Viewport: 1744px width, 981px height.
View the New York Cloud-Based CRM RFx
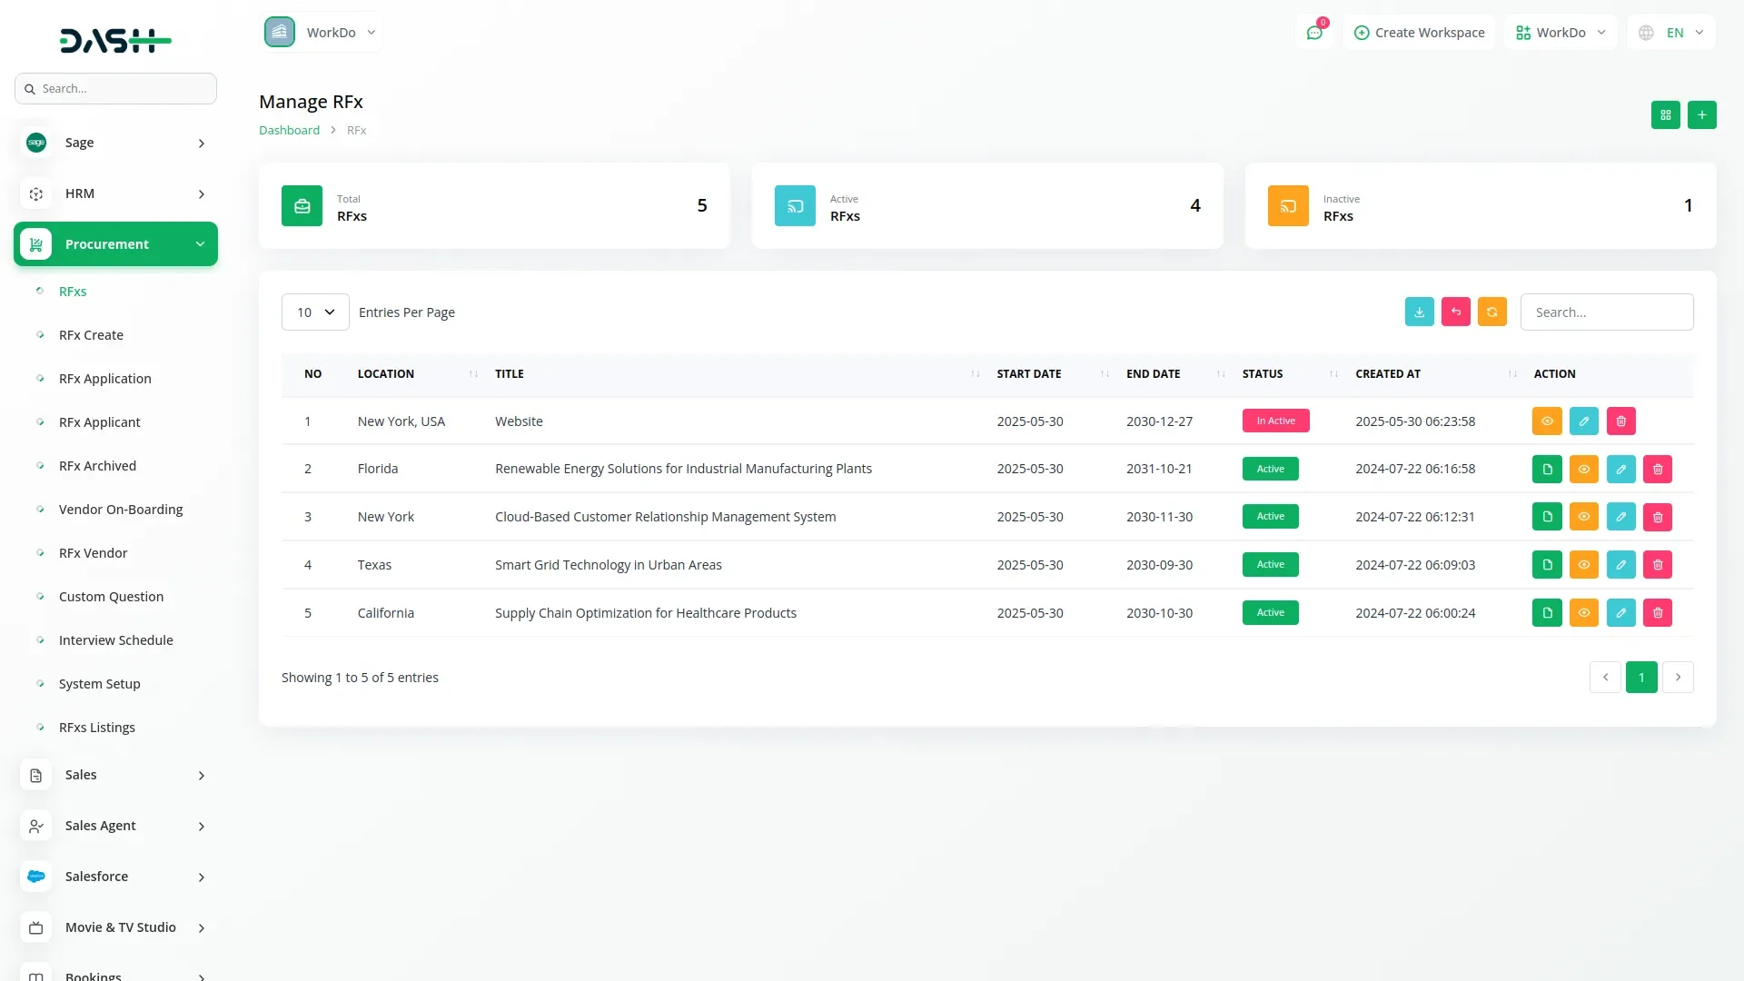pos(1583,517)
